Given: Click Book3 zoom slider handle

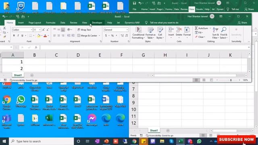Looking at the screenshot, I should [x=231, y=80].
